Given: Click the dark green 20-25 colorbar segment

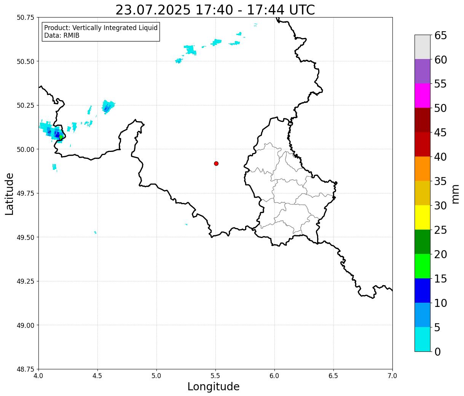Looking at the screenshot, I should (x=423, y=242).
